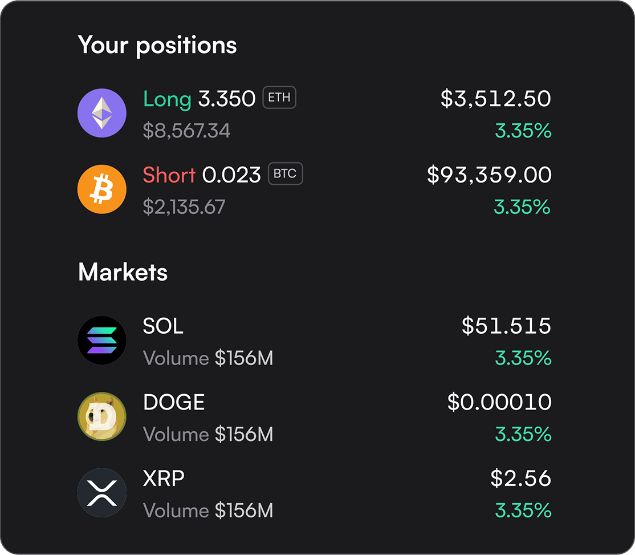Open the Short 0.023 BTC position
The height and width of the screenshot is (555, 635).
click(314, 189)
